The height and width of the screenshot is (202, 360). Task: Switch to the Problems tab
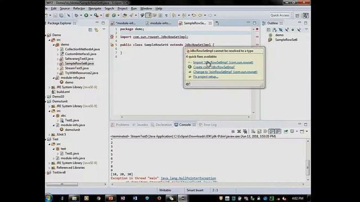pos(120,125)
